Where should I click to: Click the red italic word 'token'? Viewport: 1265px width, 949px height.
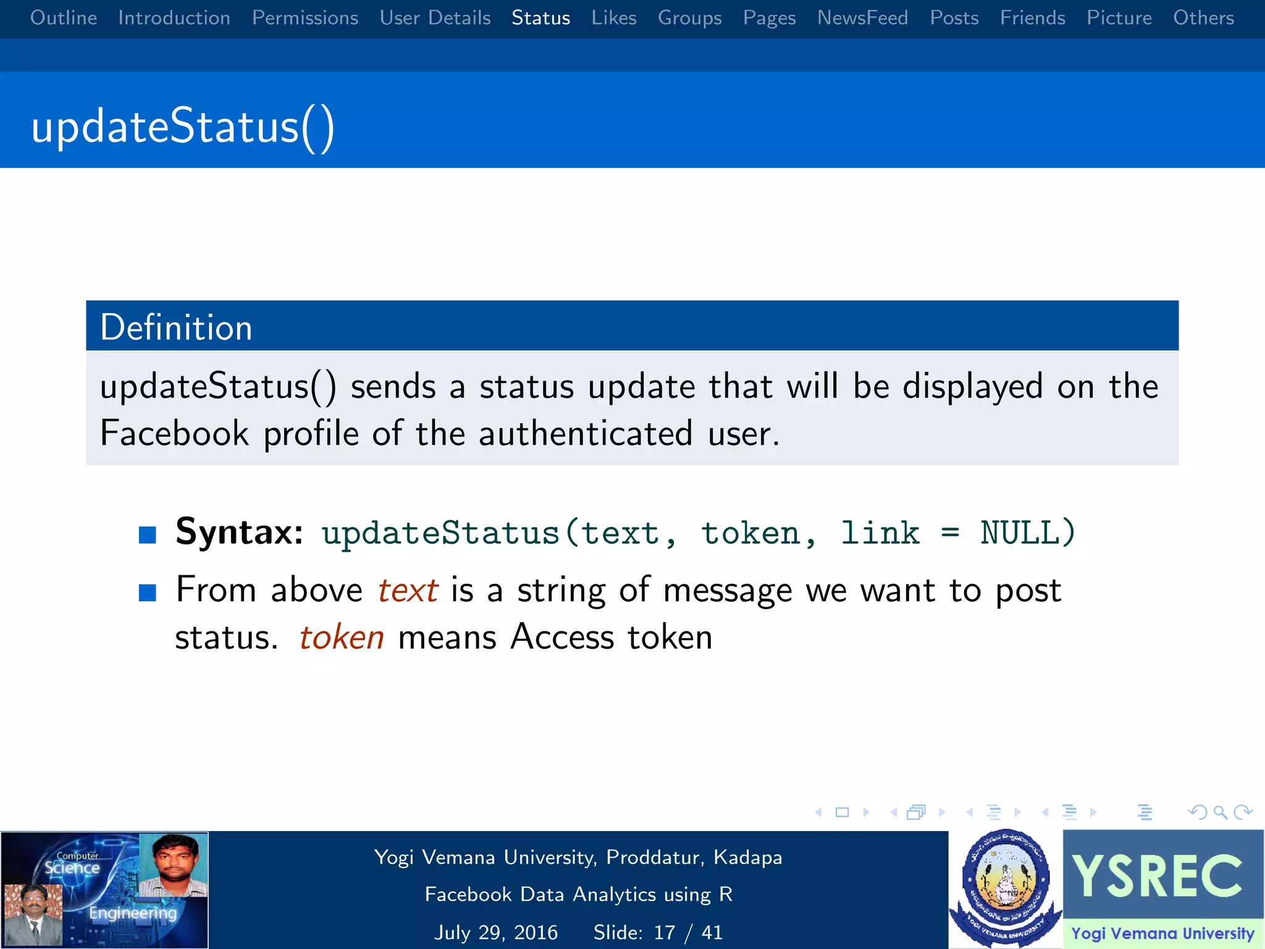(x=342, y=637)
